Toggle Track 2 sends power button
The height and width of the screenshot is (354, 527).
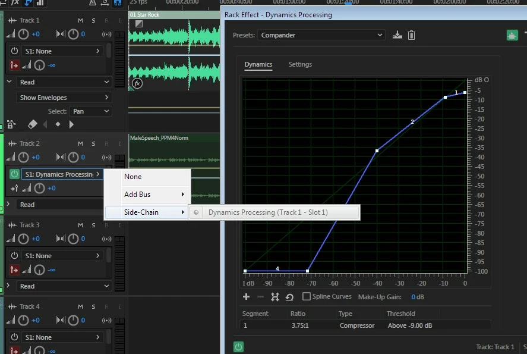[x=14, y=174]
